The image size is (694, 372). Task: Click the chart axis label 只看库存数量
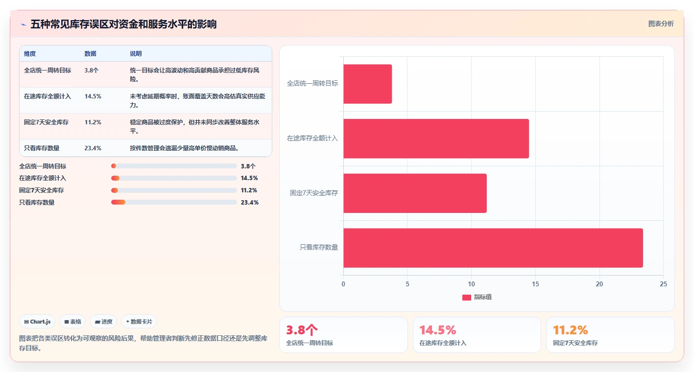coord(319,248)
